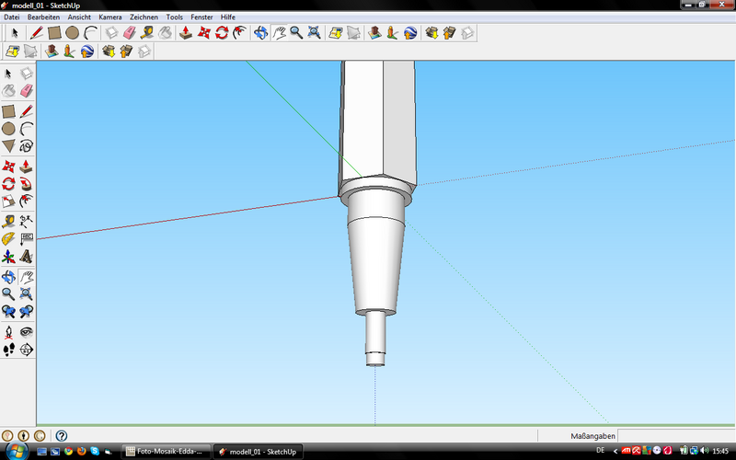The width and height of the screenshot is (736, 460).
Task: Activate the Section Plane tool
Action: (27, 350)
